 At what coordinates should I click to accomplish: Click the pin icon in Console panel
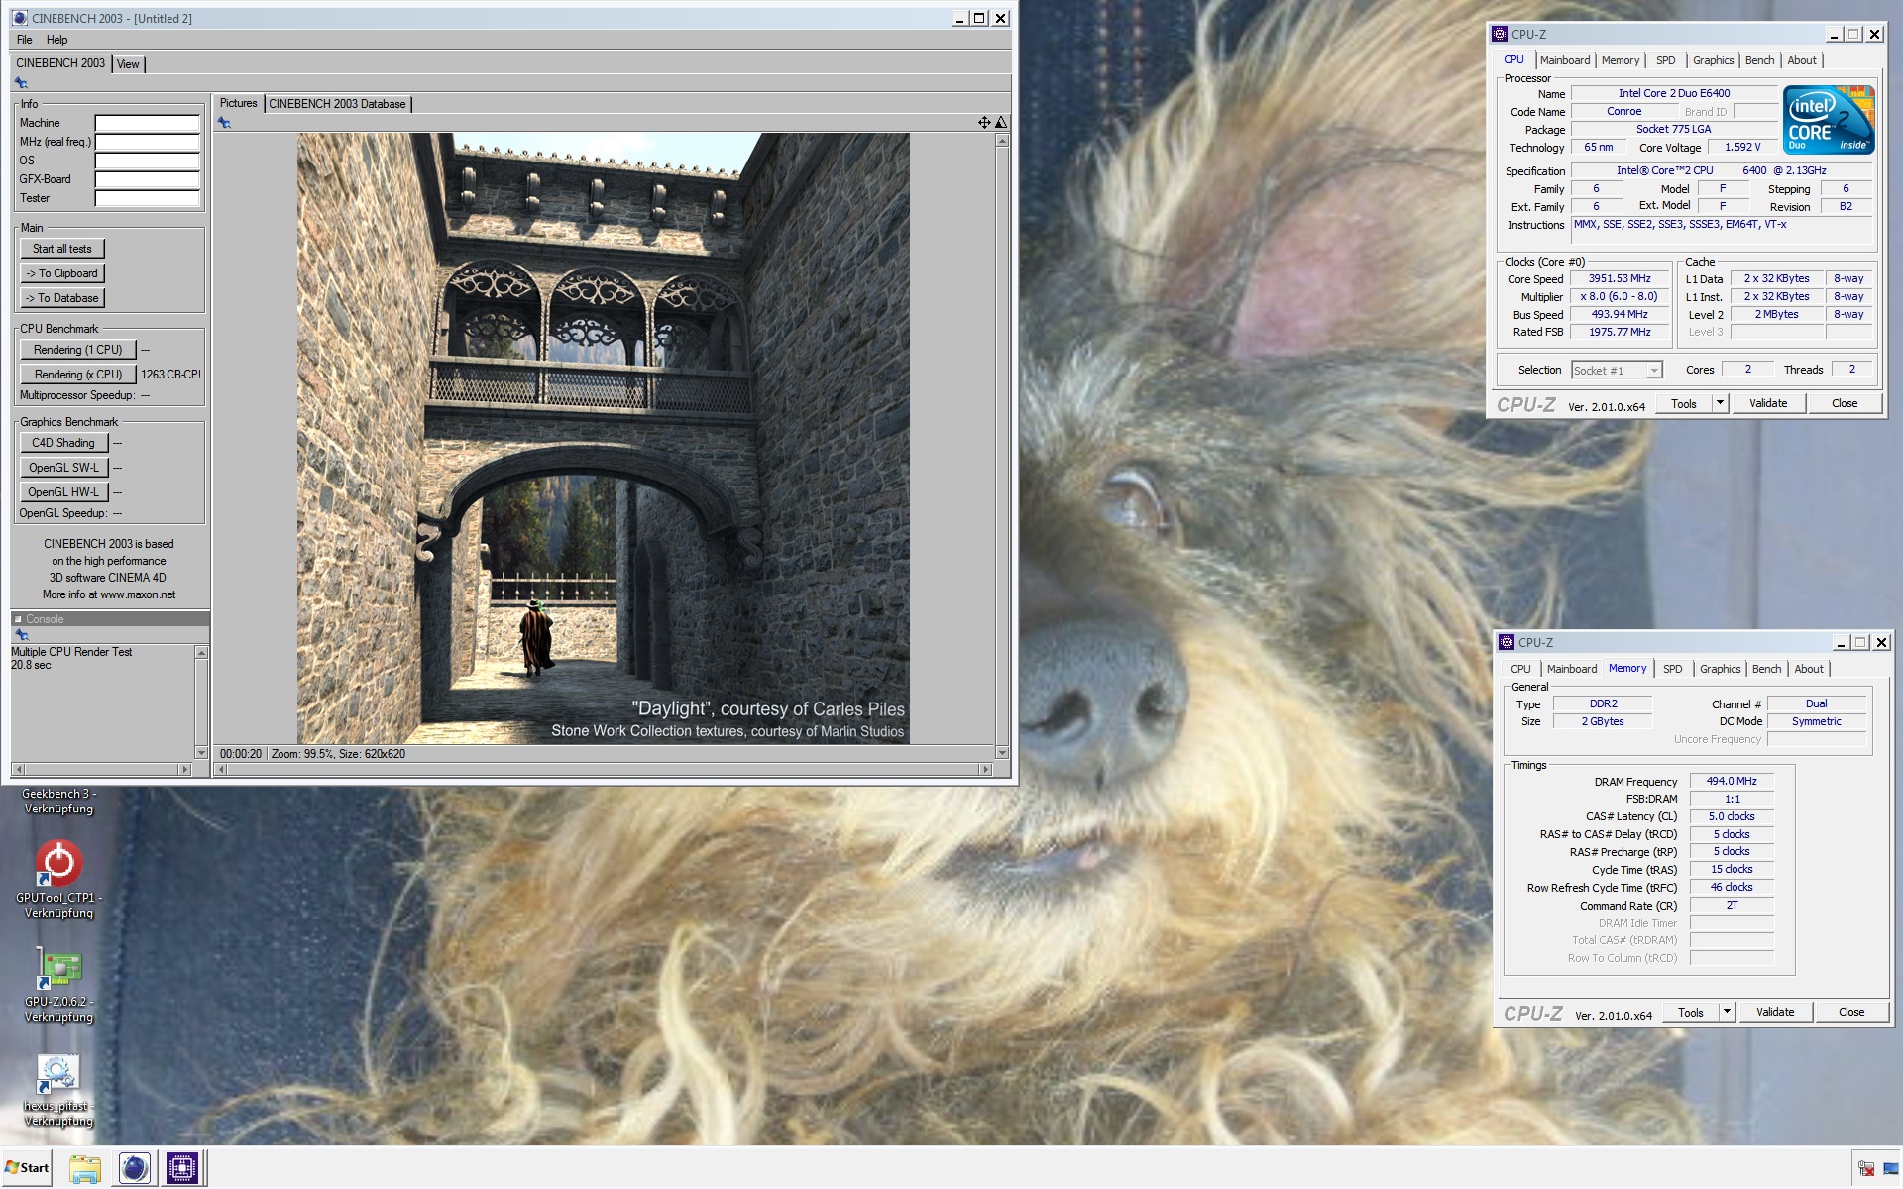click(21, 635)
